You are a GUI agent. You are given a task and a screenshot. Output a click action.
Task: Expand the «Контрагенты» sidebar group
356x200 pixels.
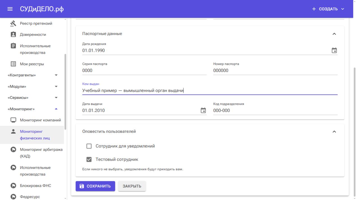tap(32, 75)
